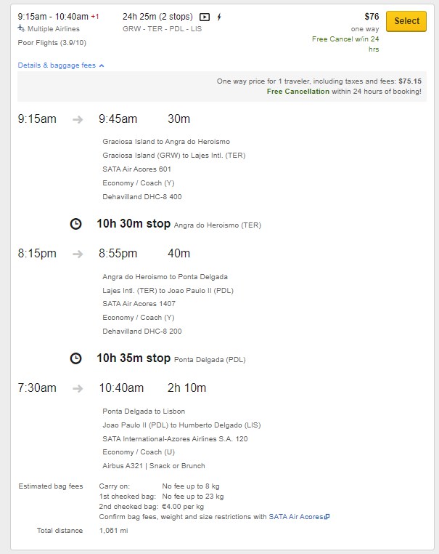The width and height of the screenshot is (439, 554).
Task: Click the 24h 25m (2 stops) duration
Action: 157,17
